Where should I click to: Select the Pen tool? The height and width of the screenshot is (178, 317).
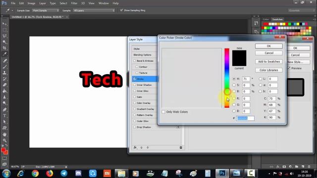4,110
